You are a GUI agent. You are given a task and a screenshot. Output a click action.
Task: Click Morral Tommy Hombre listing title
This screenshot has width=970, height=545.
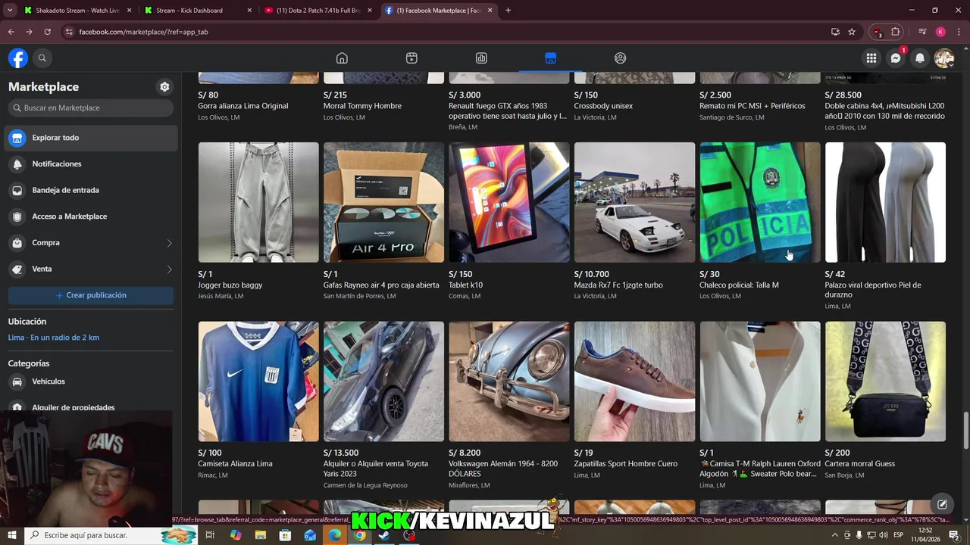pos(362,106)
